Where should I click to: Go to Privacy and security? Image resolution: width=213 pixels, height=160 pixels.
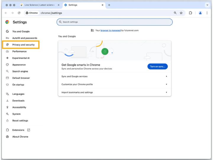[23, 45]
